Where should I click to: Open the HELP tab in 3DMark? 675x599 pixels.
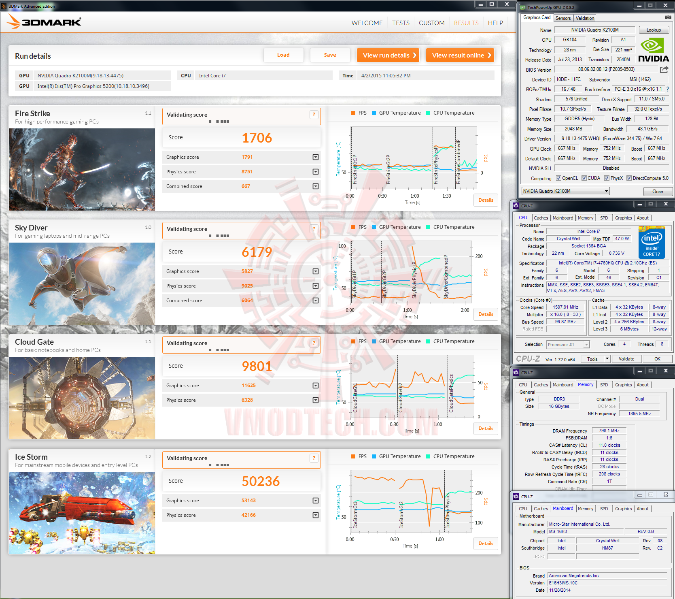[x=495, y=23]
